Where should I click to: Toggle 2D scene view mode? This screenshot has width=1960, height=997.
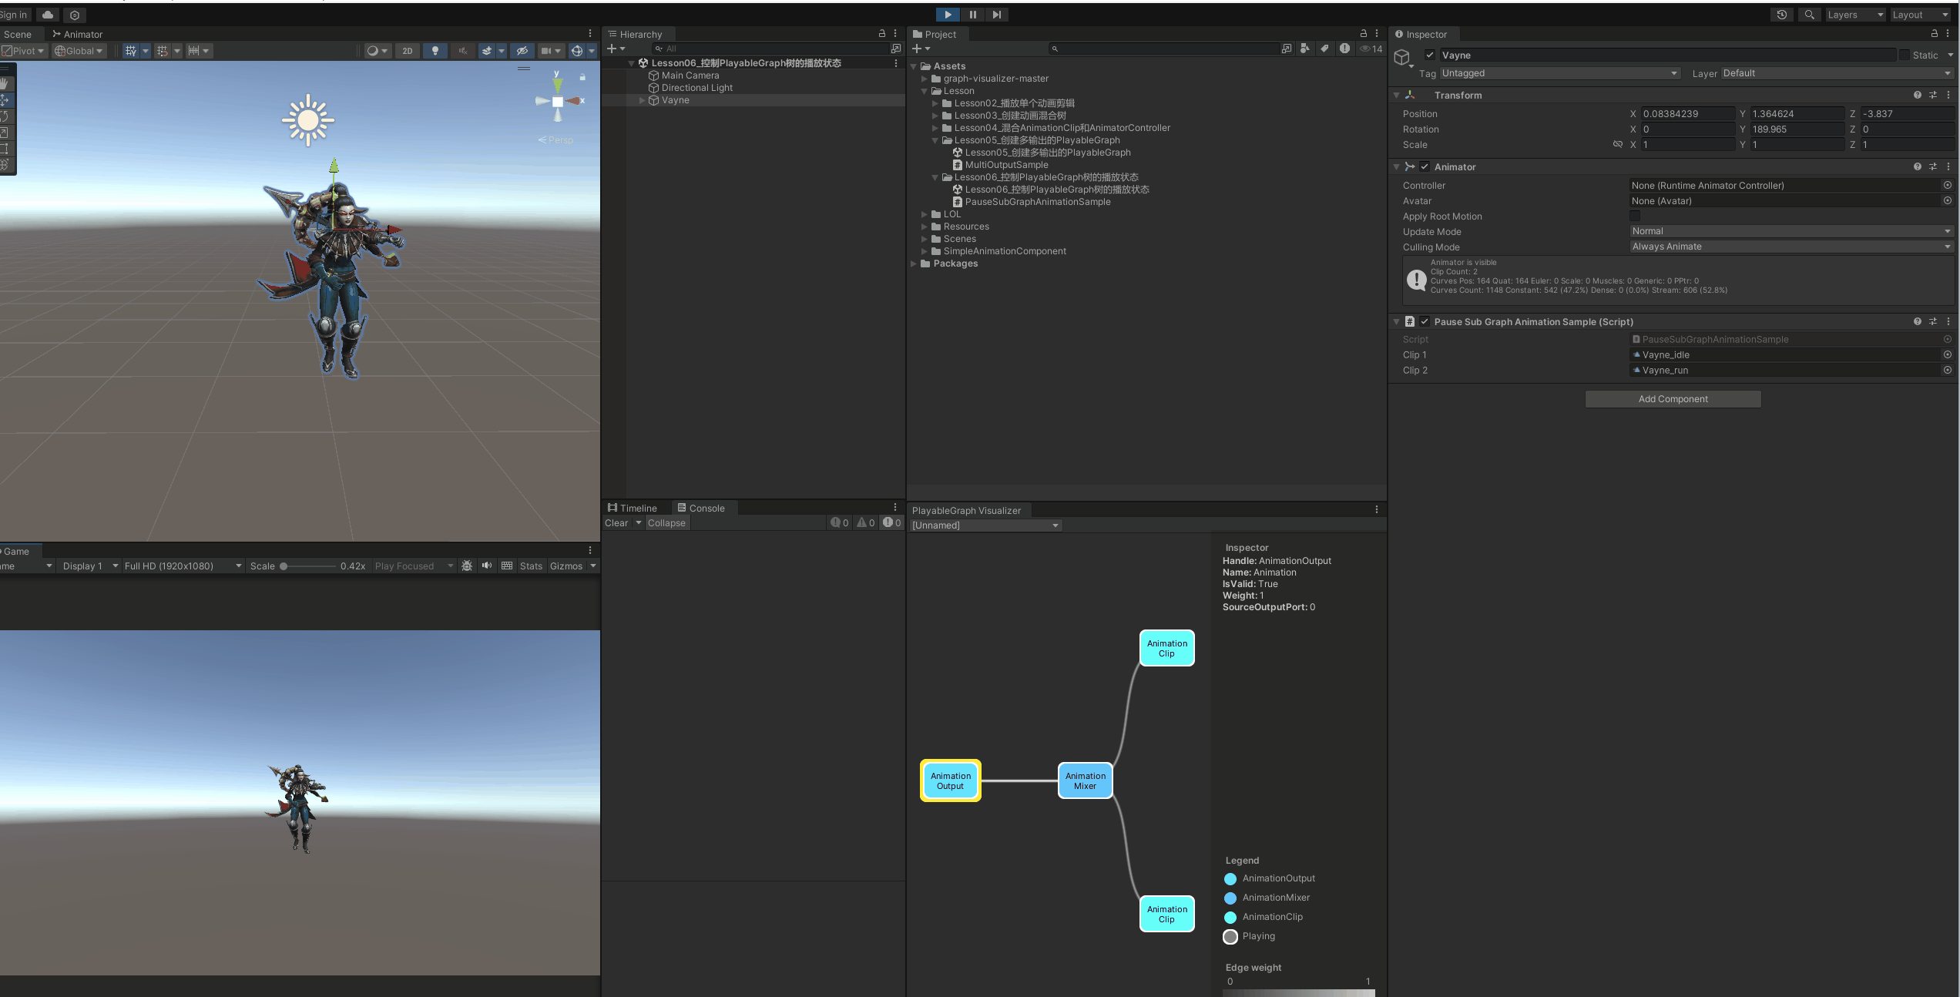click(x=408, y=51)
